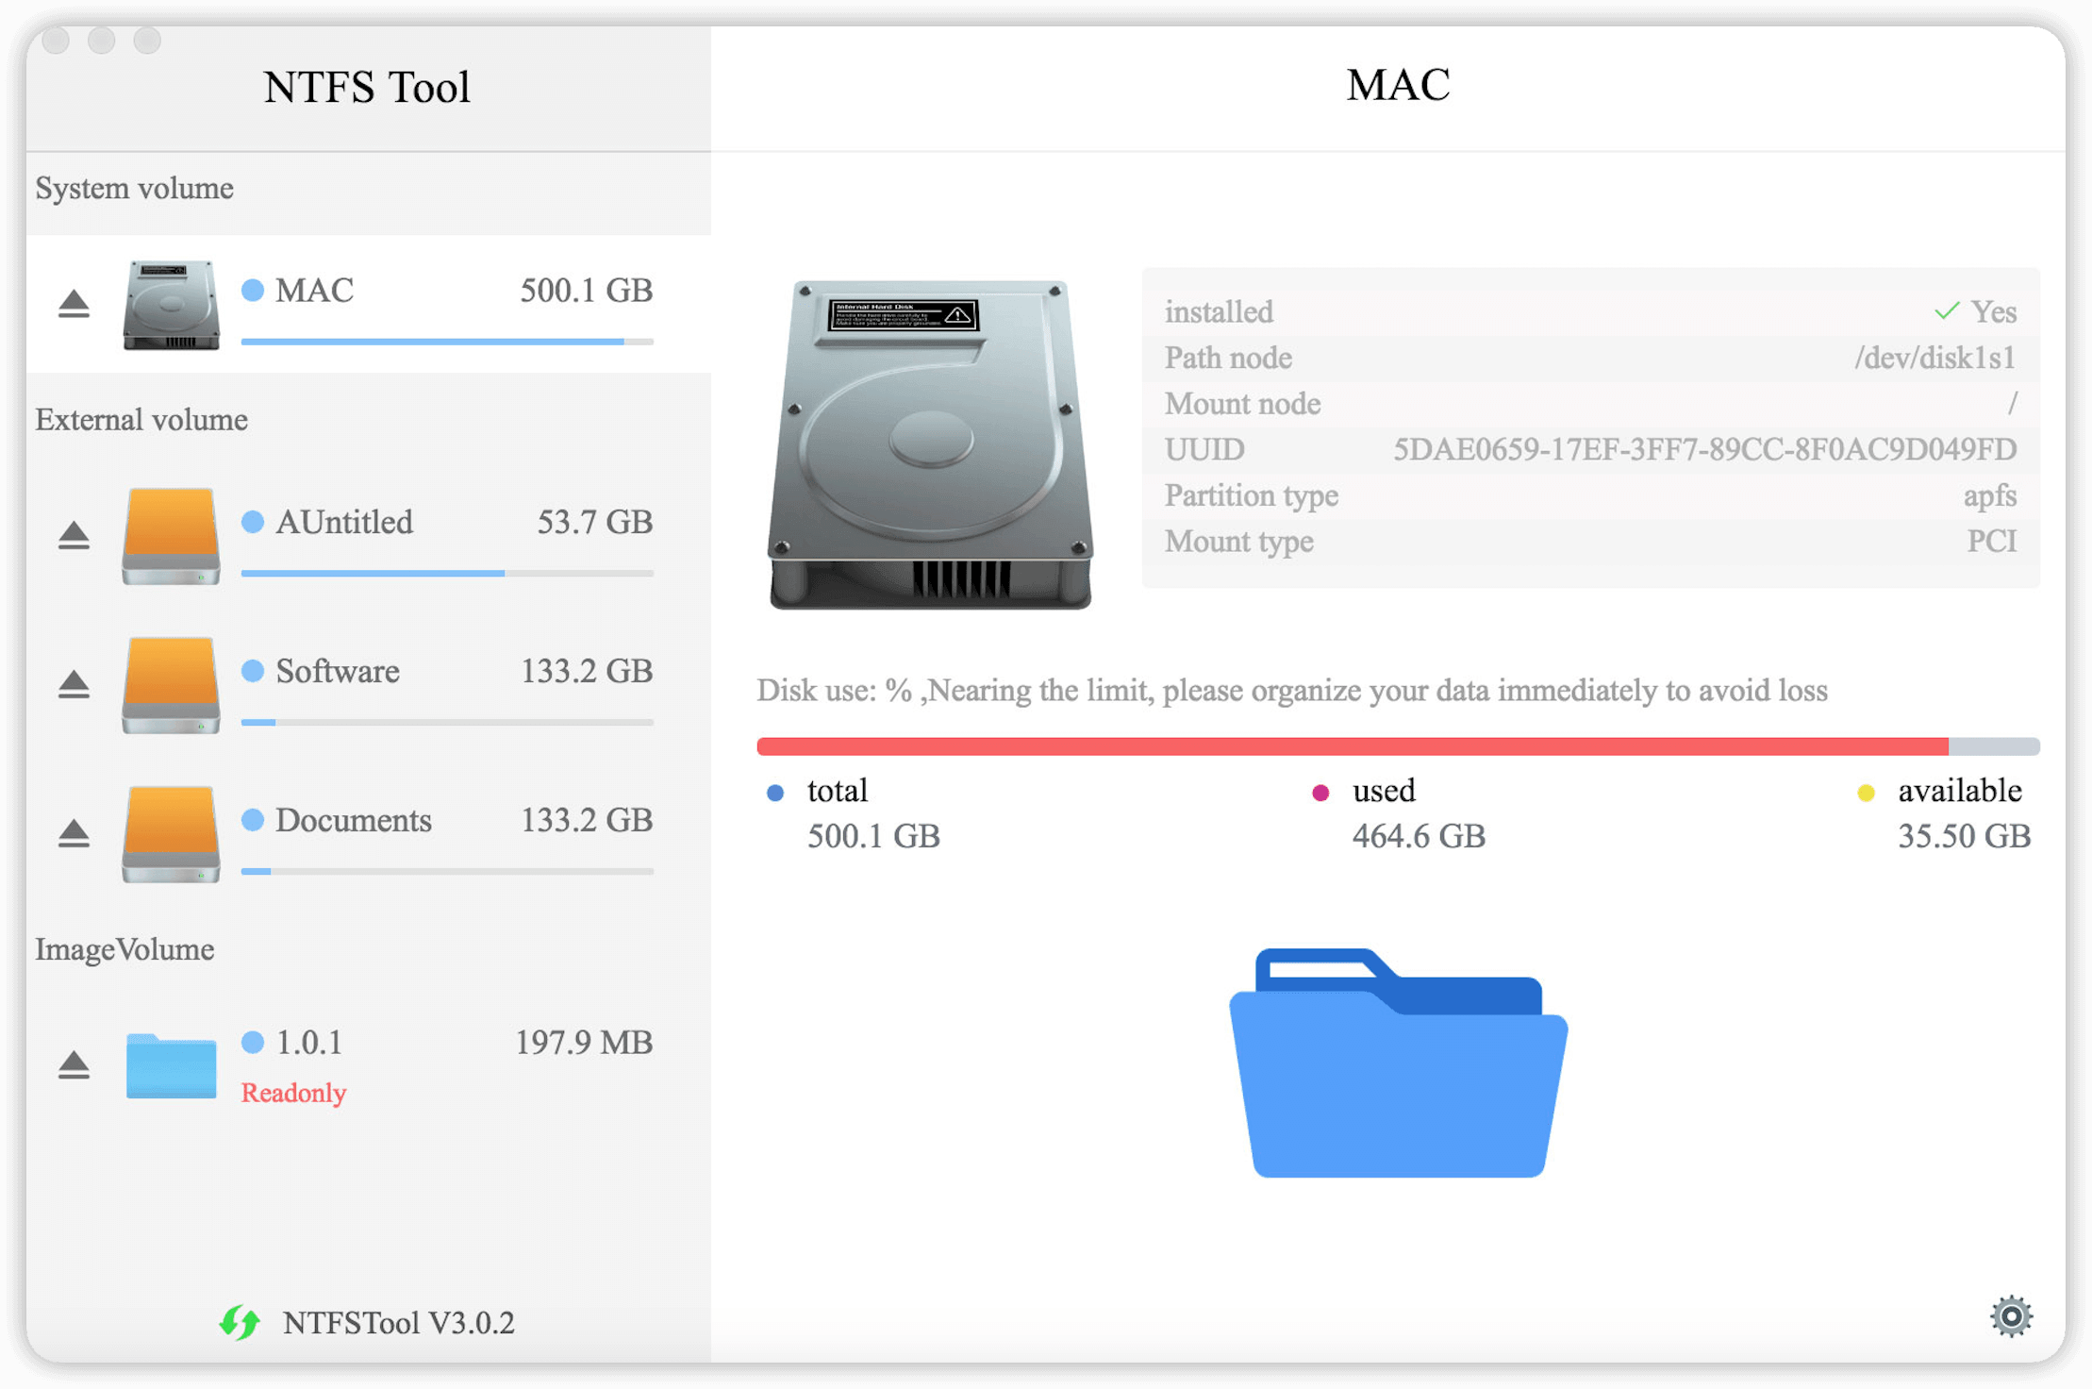This screenshot has width=2092, height=1389.
Task: Click the 197.9 MB size of 1.0.1
Action: [x=584, y=1042]
